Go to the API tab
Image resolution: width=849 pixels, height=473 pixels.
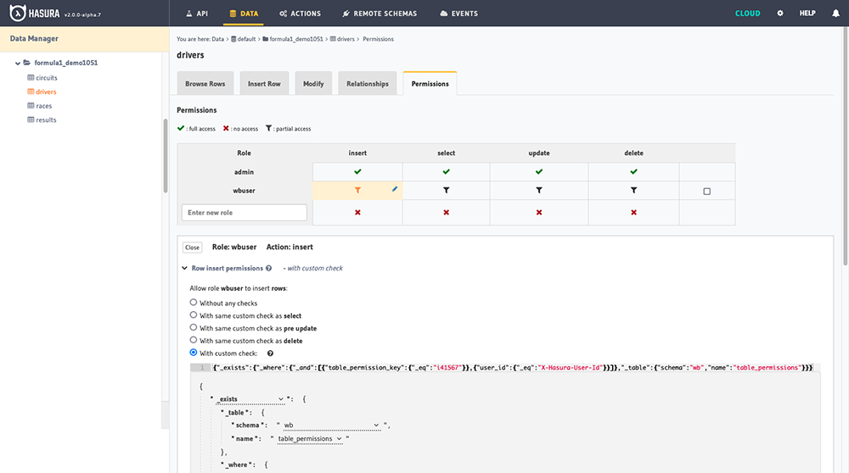(x=197, y=14)
